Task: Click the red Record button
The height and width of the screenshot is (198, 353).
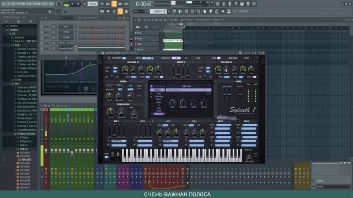Action: click(x=84, y=4)
